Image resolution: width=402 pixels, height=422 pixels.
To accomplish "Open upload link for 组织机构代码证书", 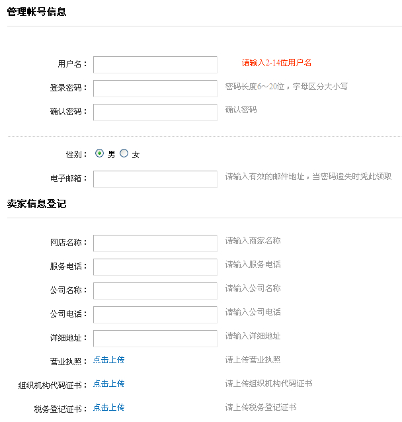I will pos(108,384).
